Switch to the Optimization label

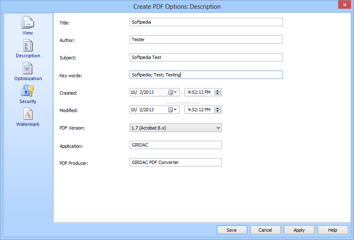click(x=28, y=78)
